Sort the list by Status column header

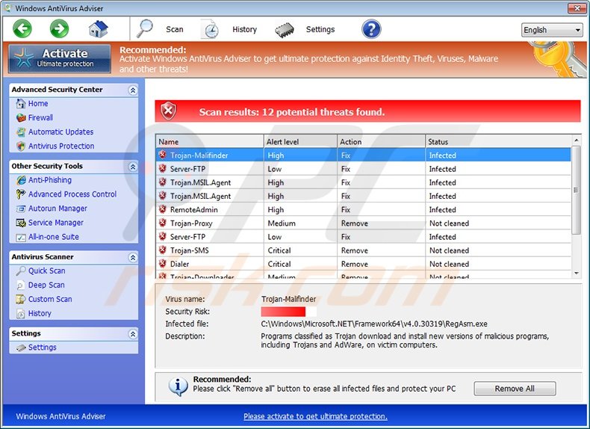(498, 141)
